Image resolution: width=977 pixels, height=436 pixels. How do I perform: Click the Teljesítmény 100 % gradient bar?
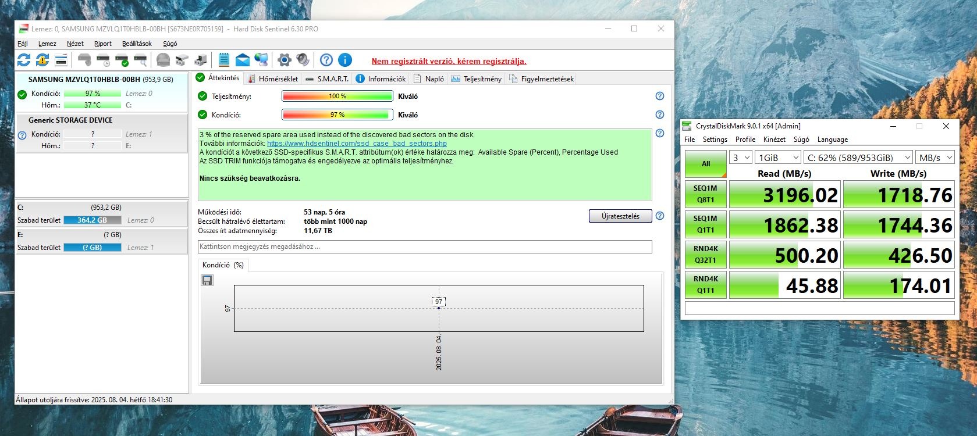coord(337,96)
